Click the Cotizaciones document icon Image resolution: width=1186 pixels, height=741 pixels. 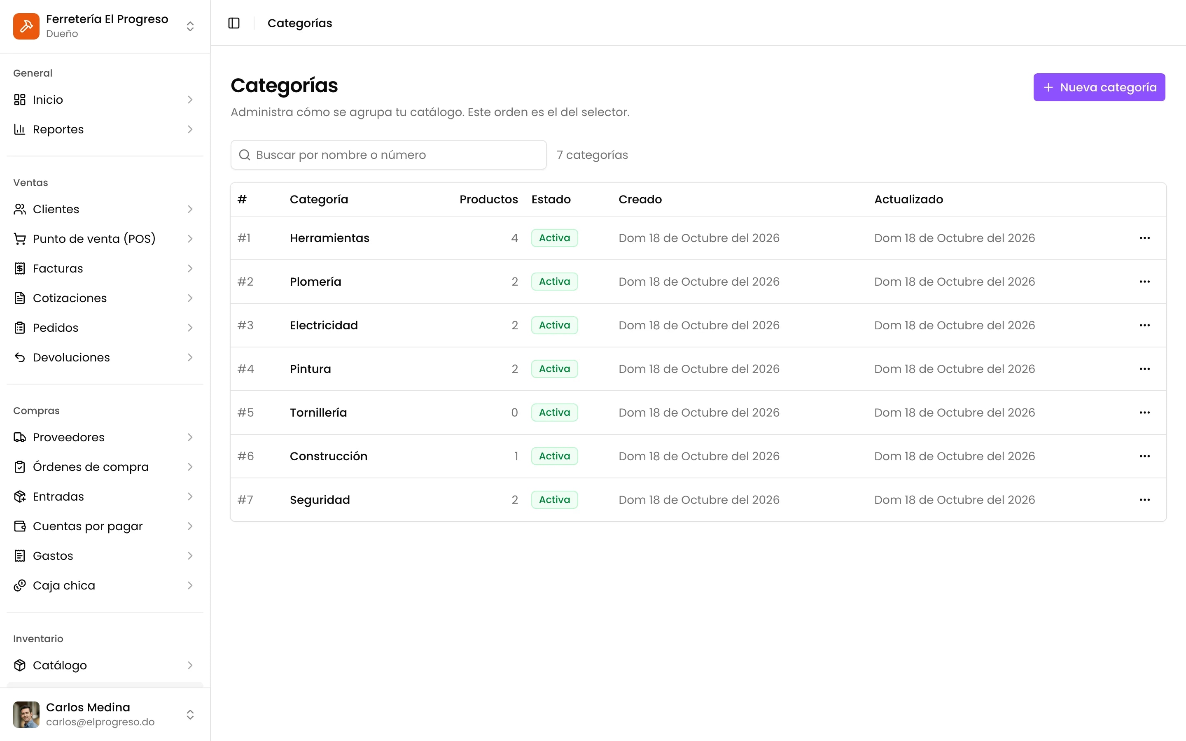pos(20,298)
